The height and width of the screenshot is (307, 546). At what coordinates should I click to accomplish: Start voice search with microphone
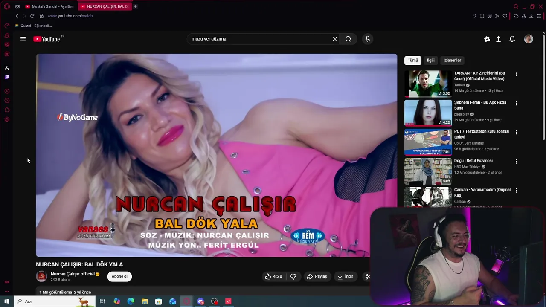[x=368, y=39]
